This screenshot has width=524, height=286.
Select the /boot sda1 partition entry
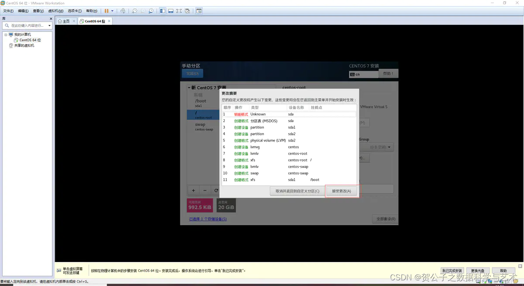coord(203,103)
